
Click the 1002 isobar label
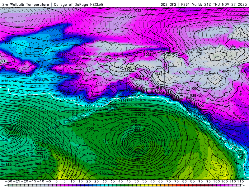point(133,122)
